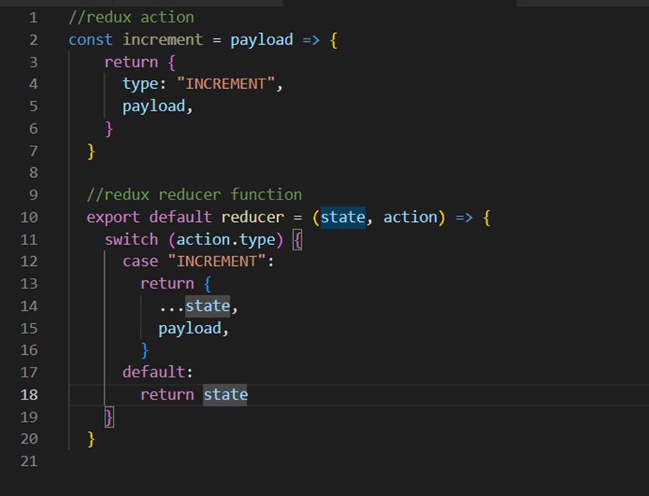
Task: Click the "default:" label on line 17
Action: click(x=158, y=372)
